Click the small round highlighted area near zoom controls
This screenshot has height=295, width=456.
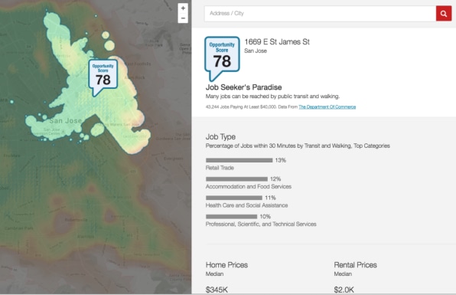click(106, 35)
